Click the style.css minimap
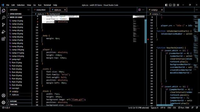The height and width of the screenshot is (112, 200). point(138,29)
